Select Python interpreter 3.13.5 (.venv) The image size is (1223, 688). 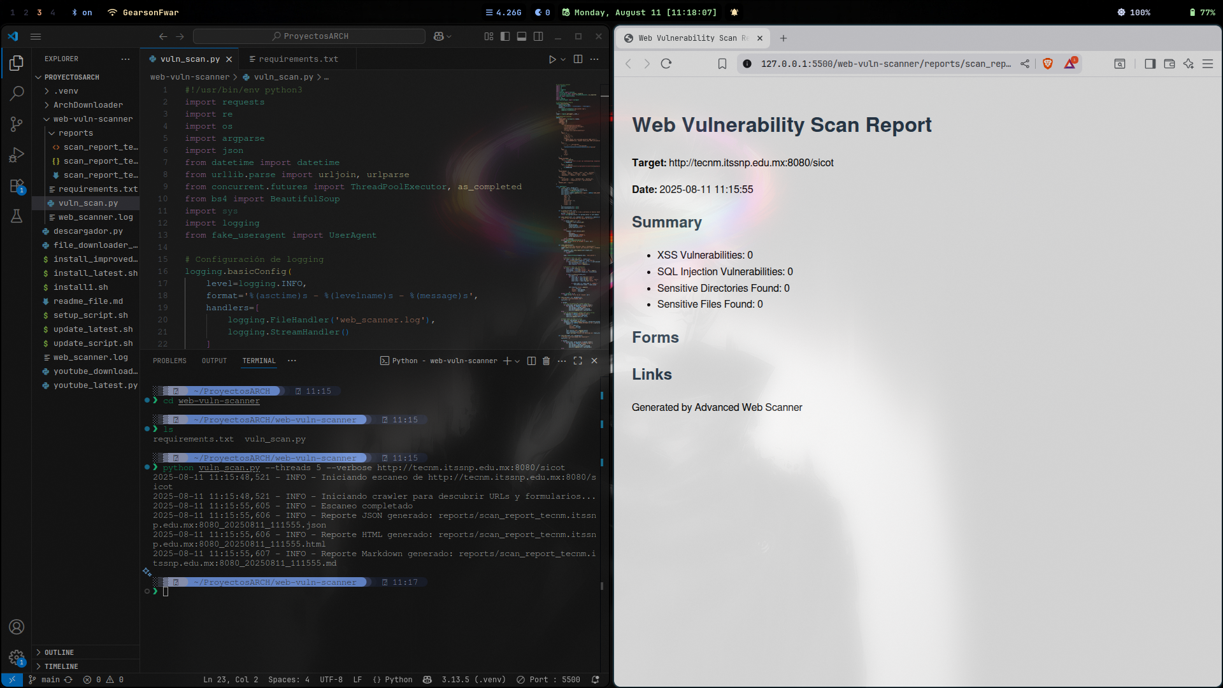click(473, 680)
